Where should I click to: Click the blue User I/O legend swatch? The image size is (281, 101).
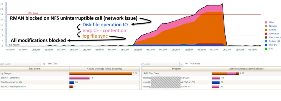coord(266,45)
